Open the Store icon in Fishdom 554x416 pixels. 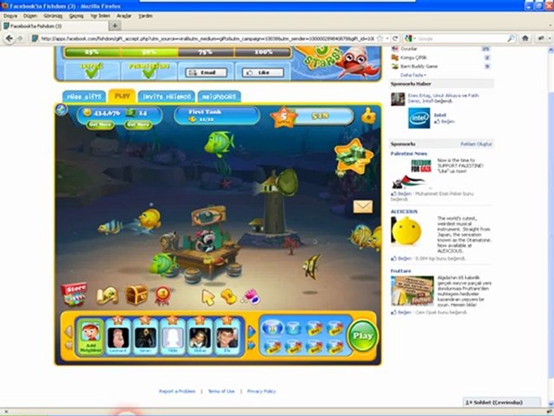(x=74, y=294)
